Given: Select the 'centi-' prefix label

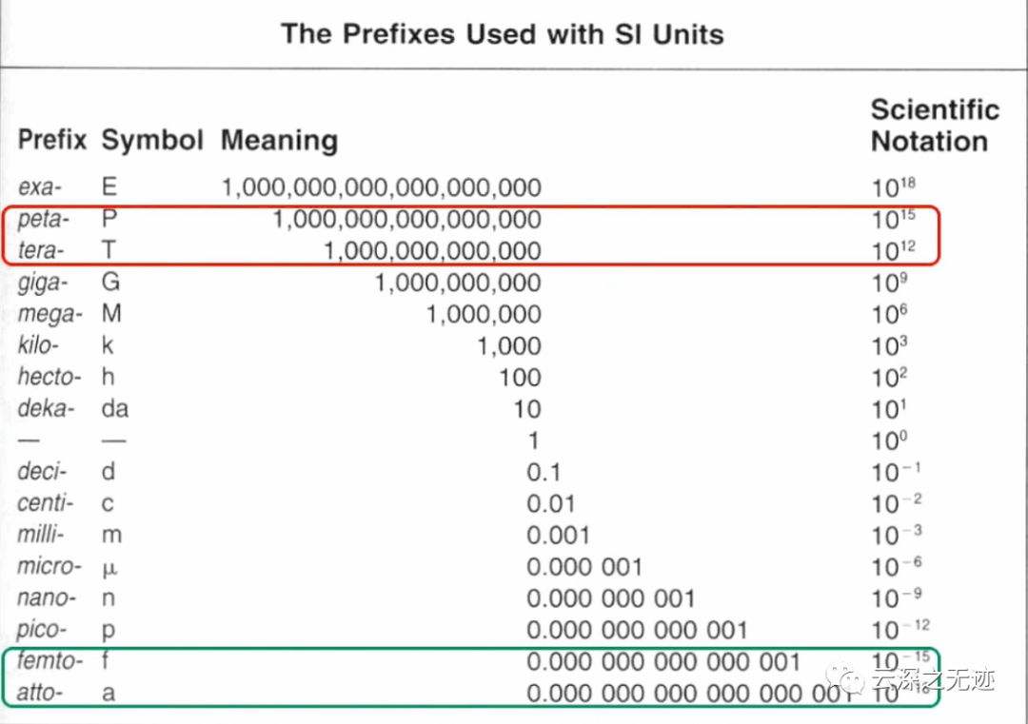Looking at the screenshot, I should click(x=46, y=503).
